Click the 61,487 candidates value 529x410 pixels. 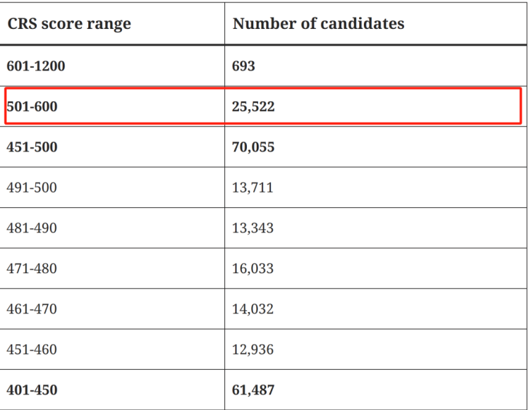point(253,390)
